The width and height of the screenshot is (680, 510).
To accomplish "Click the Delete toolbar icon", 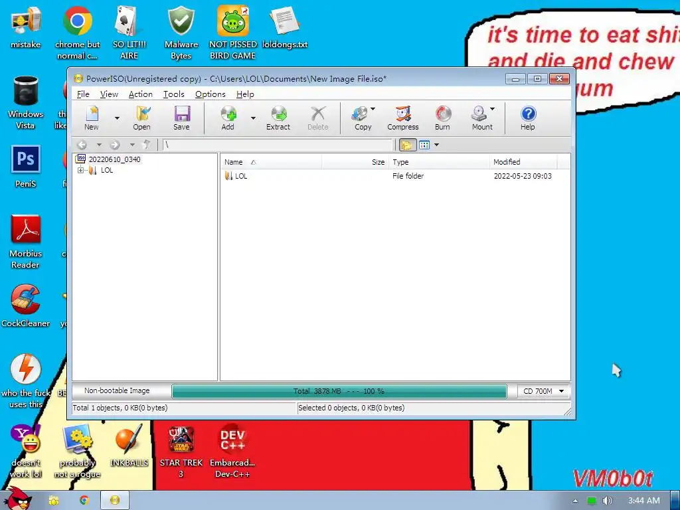I will [x=318, y=118].
